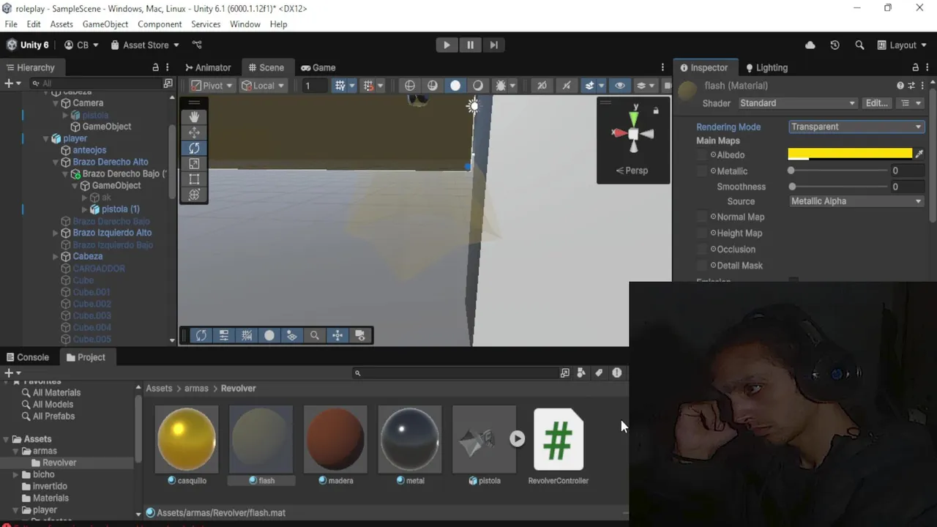Switch to the Lighting tab
Viewport: 937px width, 527px height.
click(x=766, y=67)
